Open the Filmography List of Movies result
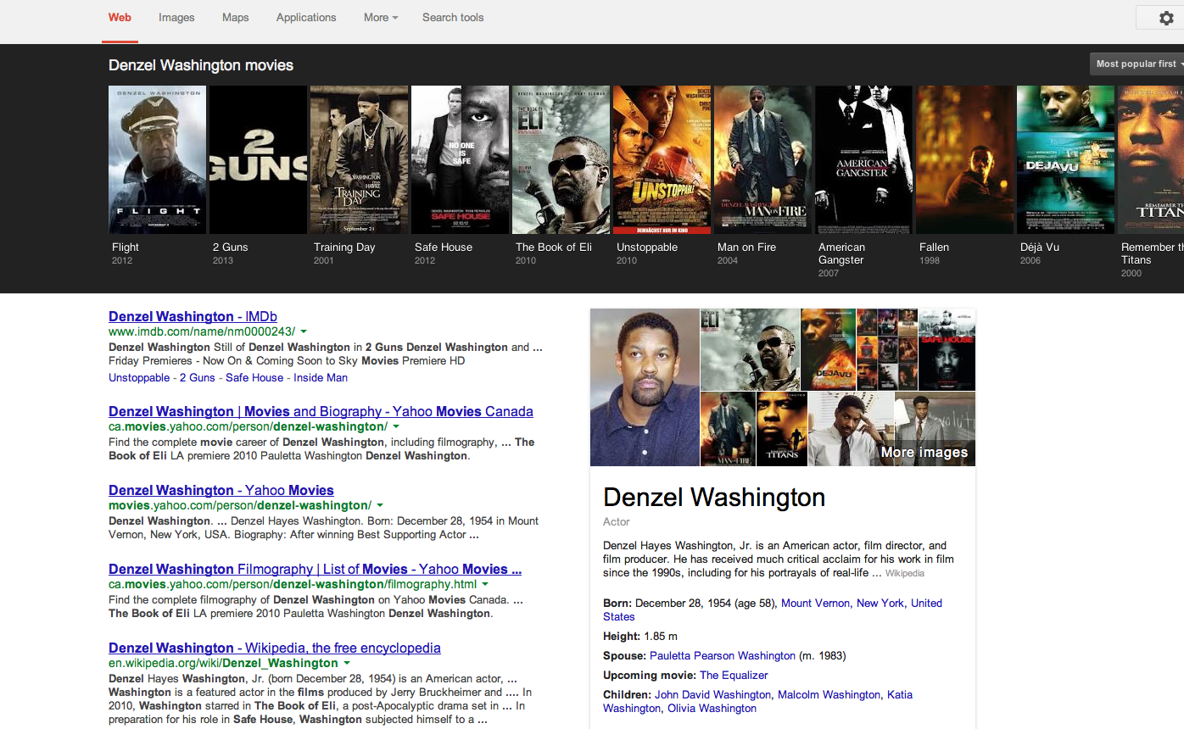1184x729 pixels. click(315, 569)
